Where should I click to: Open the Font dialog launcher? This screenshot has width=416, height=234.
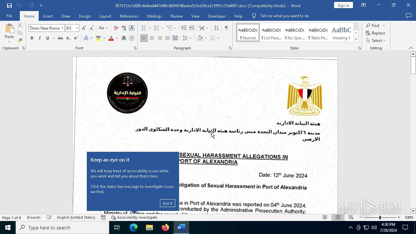coord(135,48)
